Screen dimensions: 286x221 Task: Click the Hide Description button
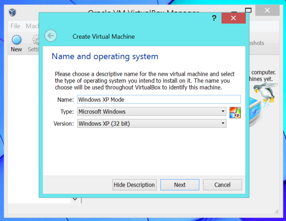(x=135, y=185)
